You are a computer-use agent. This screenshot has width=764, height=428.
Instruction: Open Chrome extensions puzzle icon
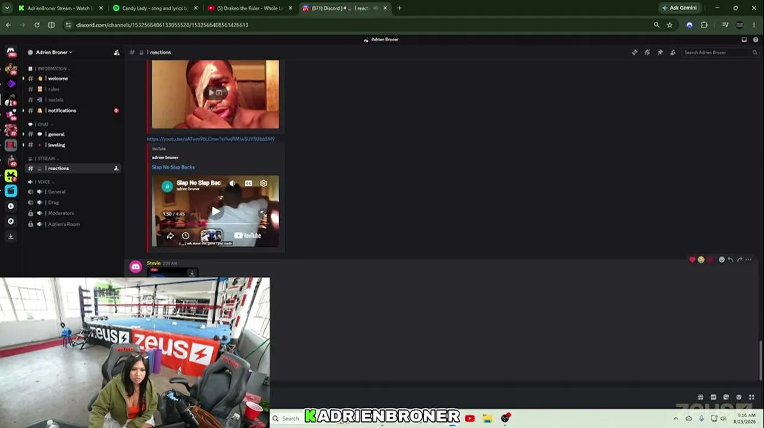[704, 25]
